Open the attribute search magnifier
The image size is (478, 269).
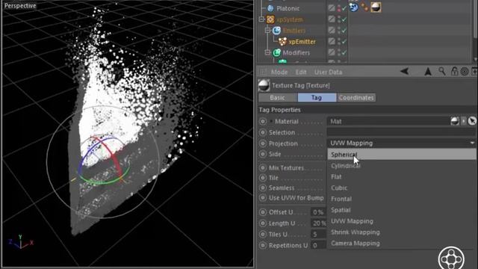(x=441, y=72)
